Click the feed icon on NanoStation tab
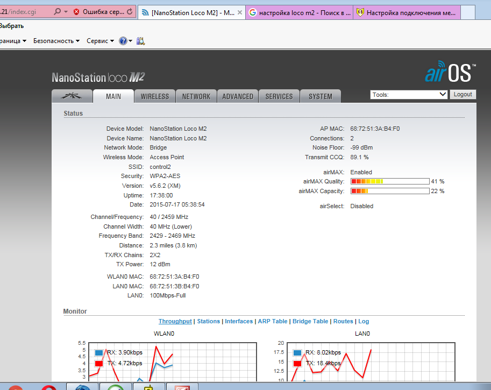This screenshot has width=491, height=390. click(145, 12)
